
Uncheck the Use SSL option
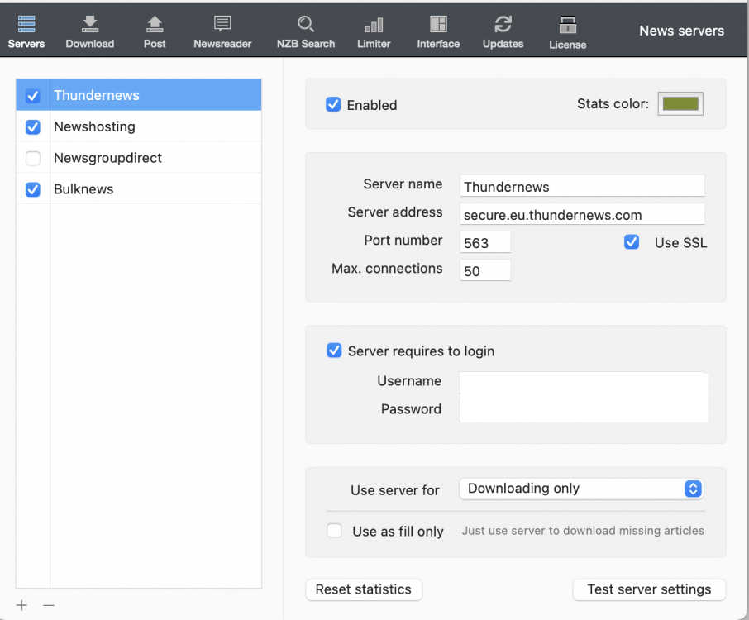632,242
